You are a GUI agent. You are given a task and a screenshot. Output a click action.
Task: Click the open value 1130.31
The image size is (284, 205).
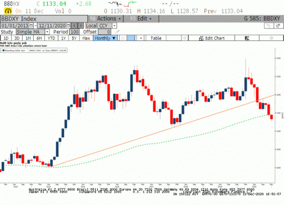pos(121,11)
